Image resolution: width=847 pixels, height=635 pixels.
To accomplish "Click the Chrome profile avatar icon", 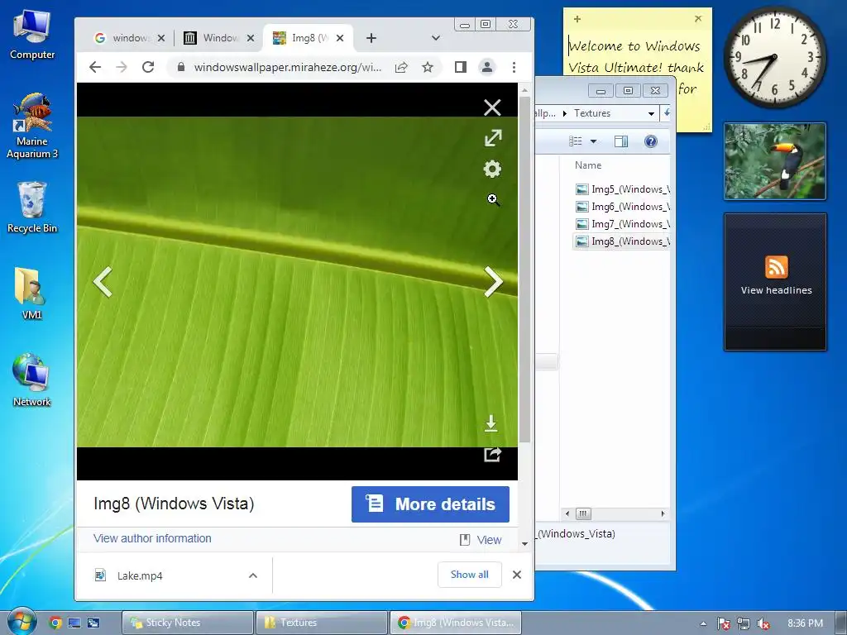I will tap(487, 67).
